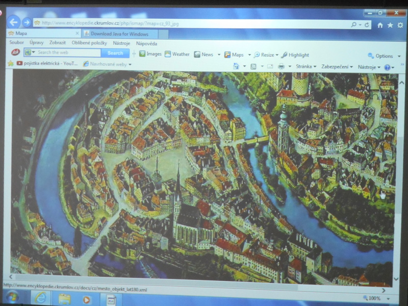
Task: Click the Resize toolbar button
Action: click(264, 55)
